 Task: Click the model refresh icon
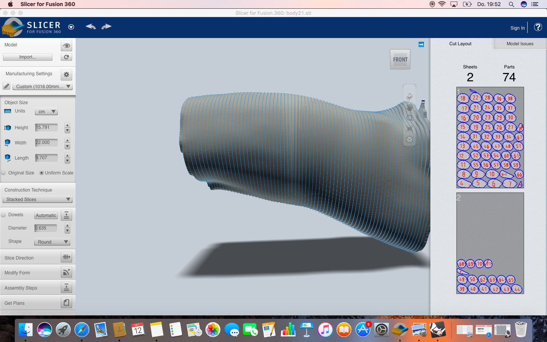66,57
